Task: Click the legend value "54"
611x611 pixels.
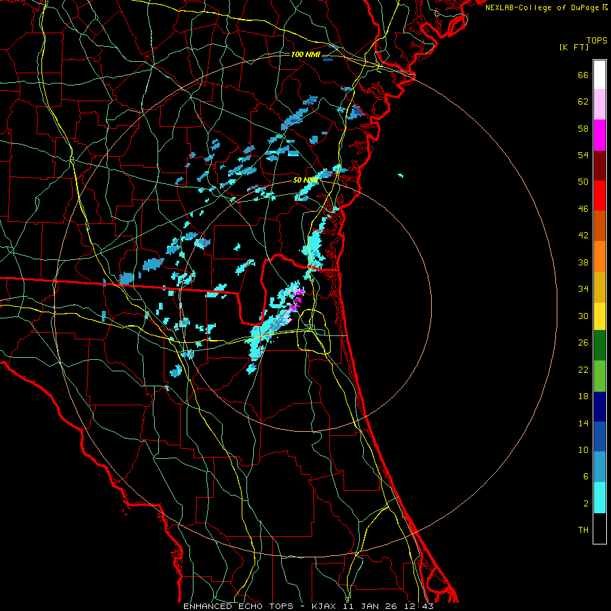Action: [x=583, y=155]
